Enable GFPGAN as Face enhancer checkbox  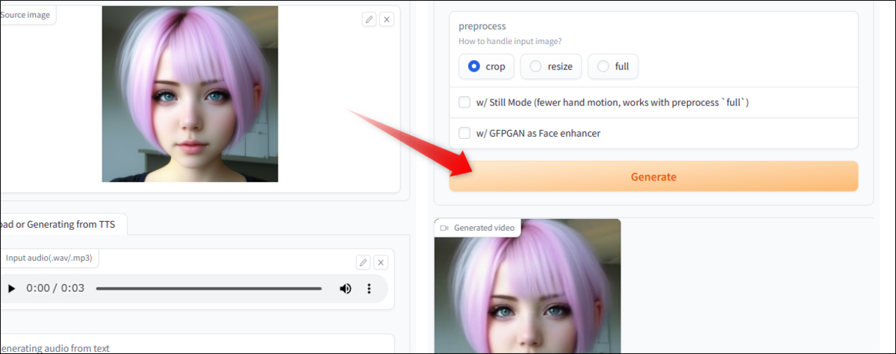pos(464,133)
